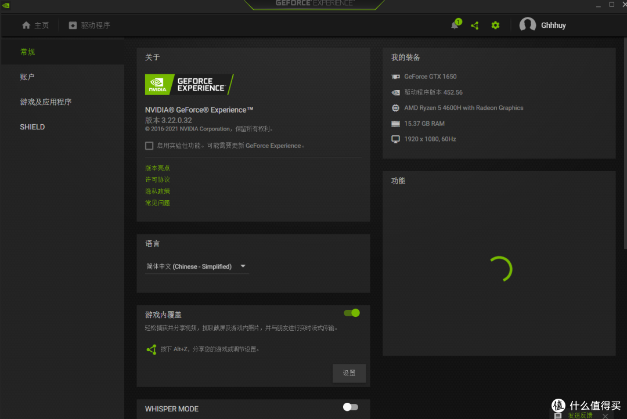Switch to the 驱动程序 tab

pyautogui.click(x=89, y=25)
